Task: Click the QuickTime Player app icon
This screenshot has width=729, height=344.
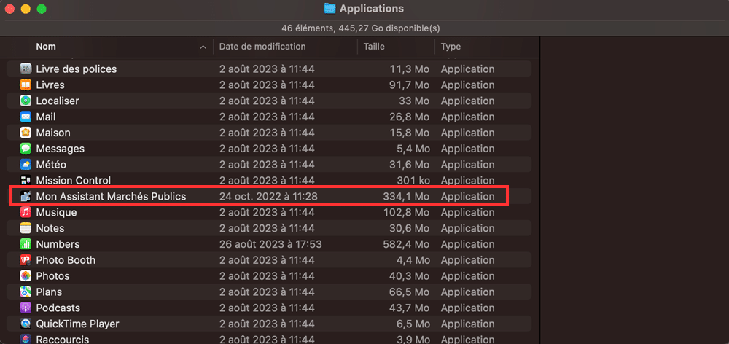Action: [x=26, y=324]
